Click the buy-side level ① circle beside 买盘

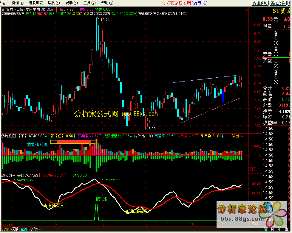click(276, 60)
